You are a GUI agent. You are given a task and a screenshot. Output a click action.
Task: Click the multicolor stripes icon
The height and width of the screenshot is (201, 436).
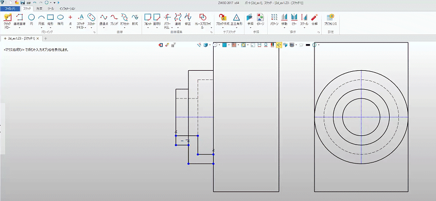click(x=272, y=45)
